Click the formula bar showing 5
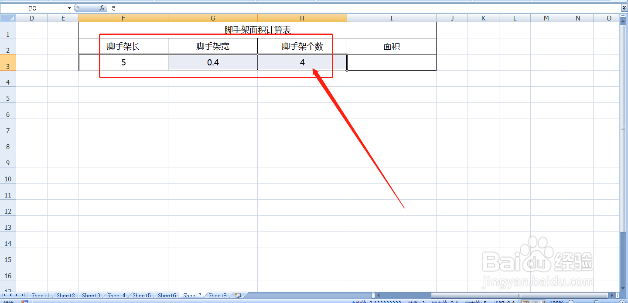The width and height of the screenshot is (628, 303). [x=364, y=8]
